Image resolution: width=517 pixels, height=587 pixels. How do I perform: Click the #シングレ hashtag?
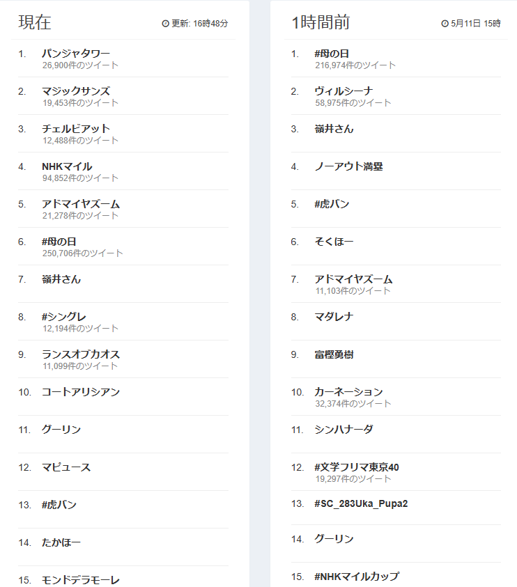[63, 317]
